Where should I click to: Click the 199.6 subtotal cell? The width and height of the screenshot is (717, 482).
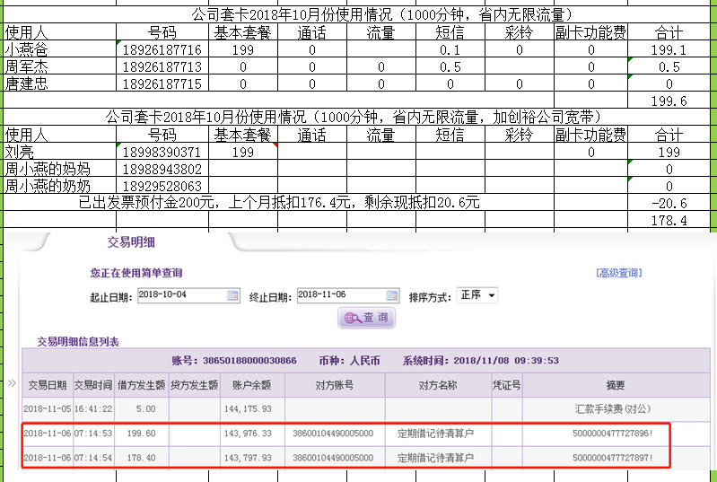tap(670, 101)
